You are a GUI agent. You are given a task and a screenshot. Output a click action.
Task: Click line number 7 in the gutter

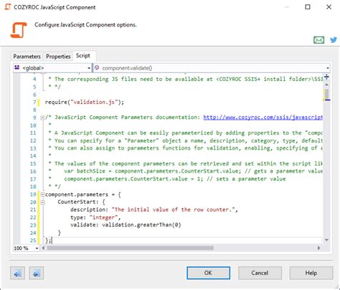(x=34, y=102)
